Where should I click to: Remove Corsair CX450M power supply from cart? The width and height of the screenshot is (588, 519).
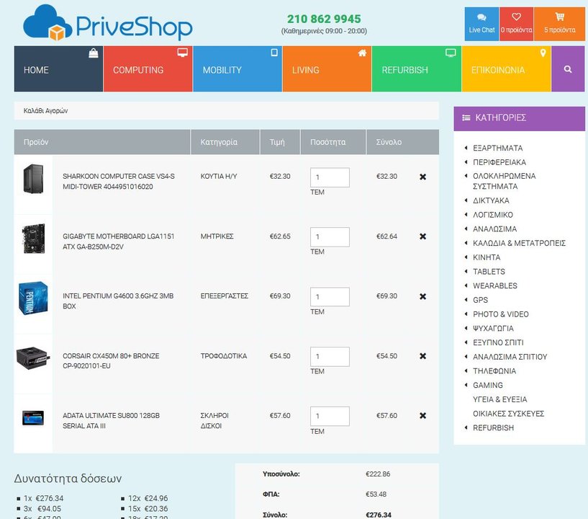(422, 356)
